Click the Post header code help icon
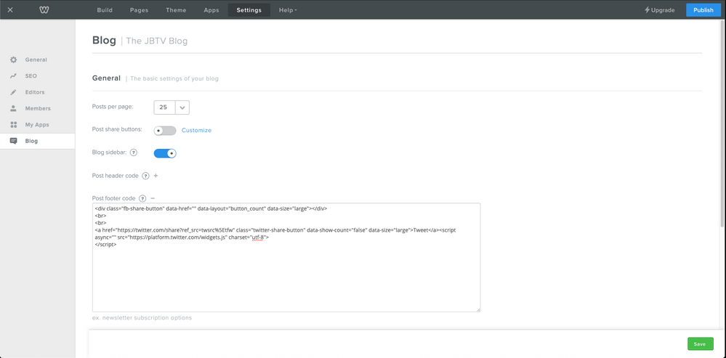The height and width of the screenshot is (358, 726). coord(145,176)
